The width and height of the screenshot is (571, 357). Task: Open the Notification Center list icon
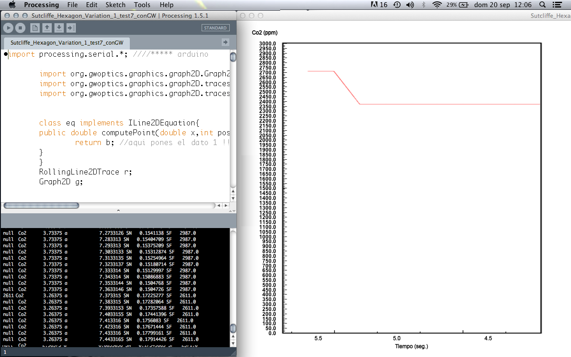click(556, 5)
